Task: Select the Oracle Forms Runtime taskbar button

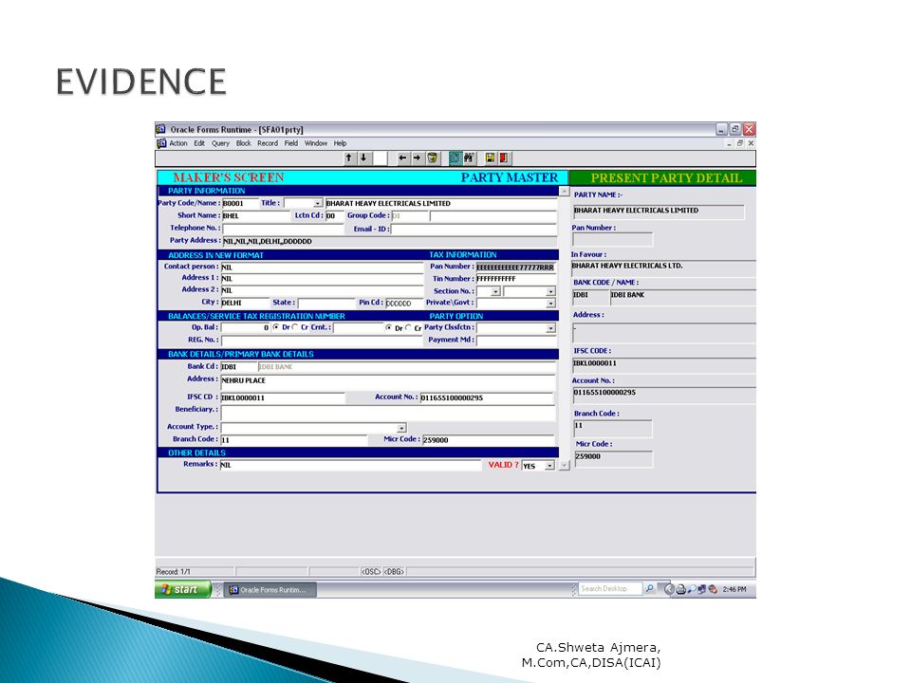Action: pyautogui.click(x=270, y=589)
